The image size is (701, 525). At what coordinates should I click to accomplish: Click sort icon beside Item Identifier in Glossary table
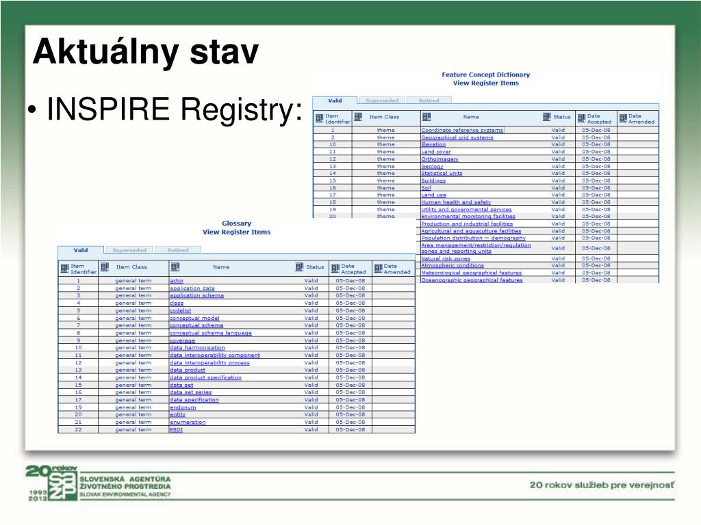click(65, 268)
